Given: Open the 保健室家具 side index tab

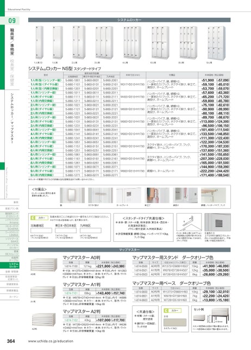Looking at the screenshot, I should coord(12,284).
